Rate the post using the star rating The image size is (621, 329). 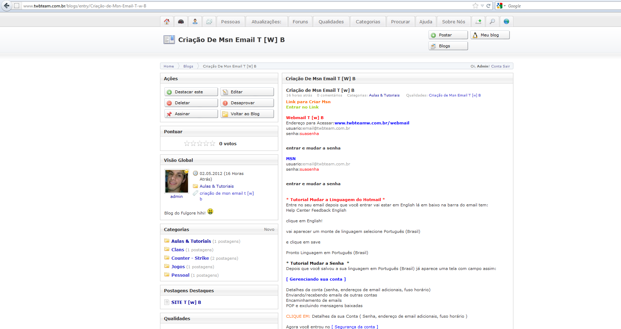tap(200, 143)
